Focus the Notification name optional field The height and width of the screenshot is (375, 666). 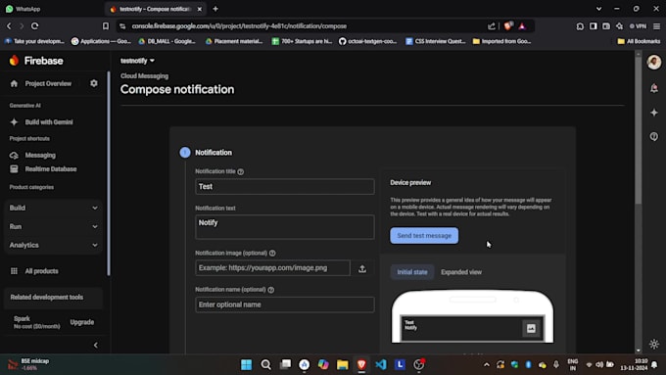tap(285, 305)
